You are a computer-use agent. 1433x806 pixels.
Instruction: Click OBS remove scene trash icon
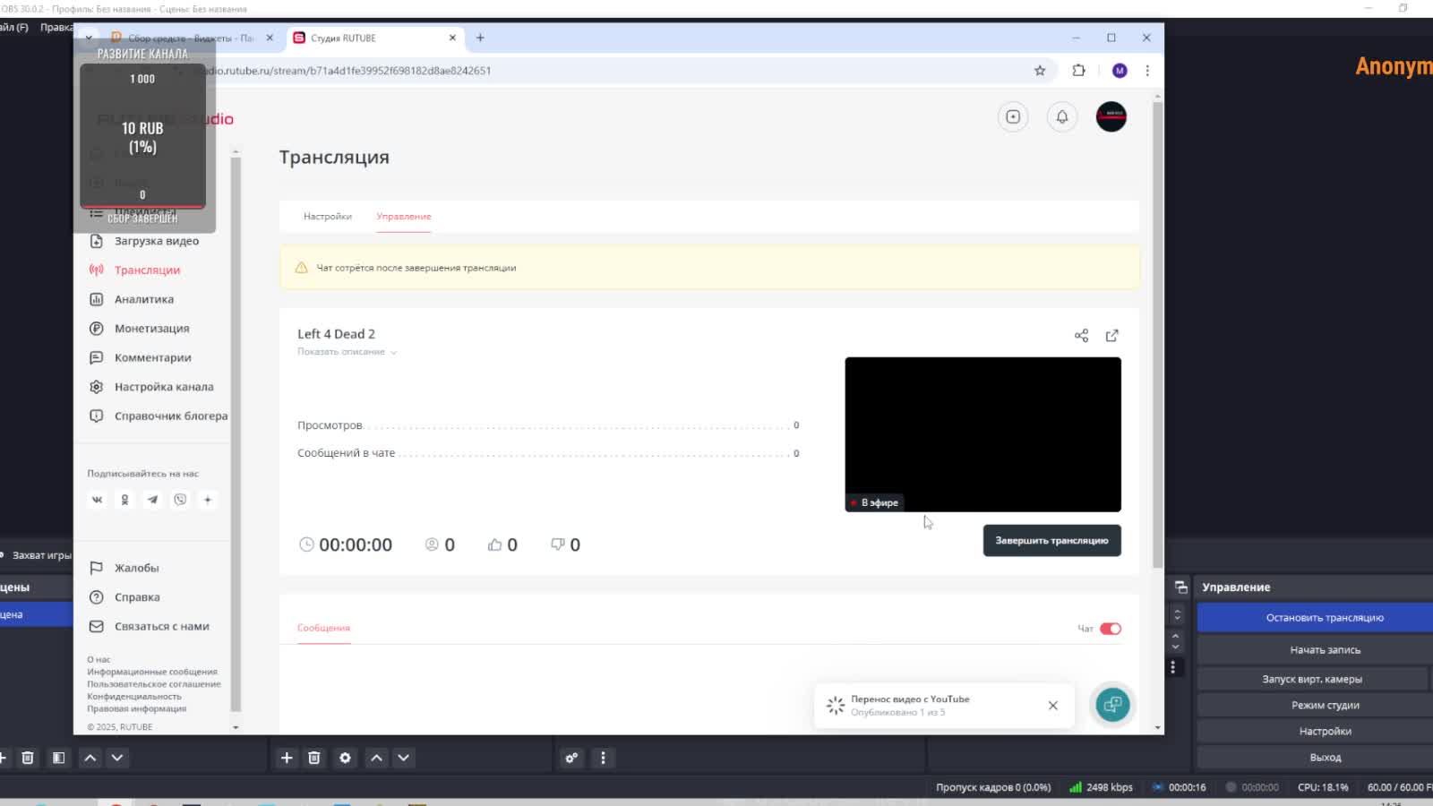click(x=28, y=758)
